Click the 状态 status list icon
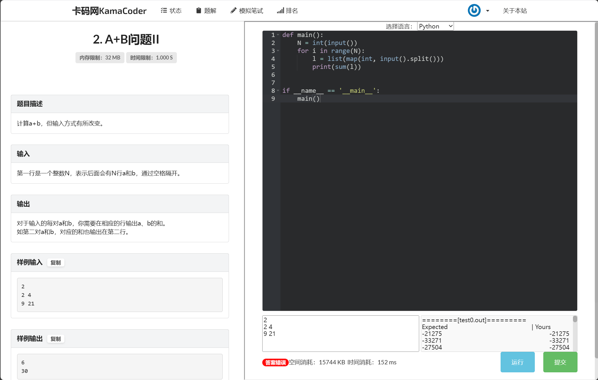Viewport: 598px width, 380px height. click(164, 10)
